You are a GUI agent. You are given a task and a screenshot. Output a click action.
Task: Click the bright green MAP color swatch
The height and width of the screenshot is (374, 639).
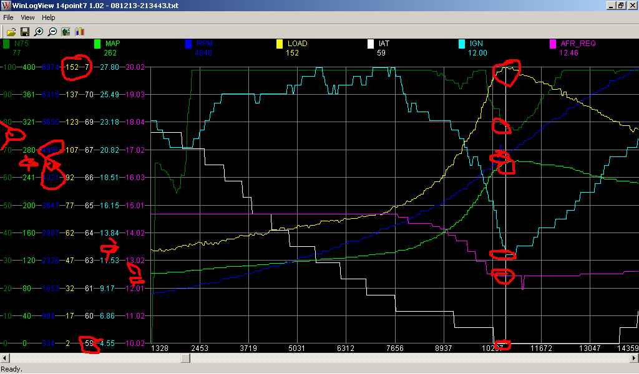pos(97,44)
